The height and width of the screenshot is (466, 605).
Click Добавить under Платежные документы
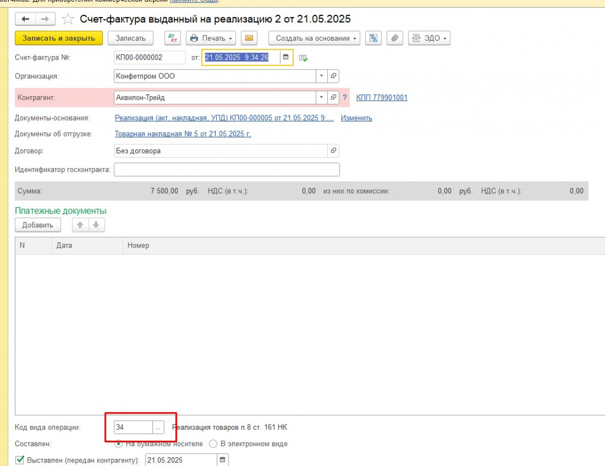click(x=38, y=225)
